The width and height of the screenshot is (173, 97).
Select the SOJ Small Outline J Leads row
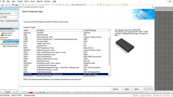tap(66, 70)
